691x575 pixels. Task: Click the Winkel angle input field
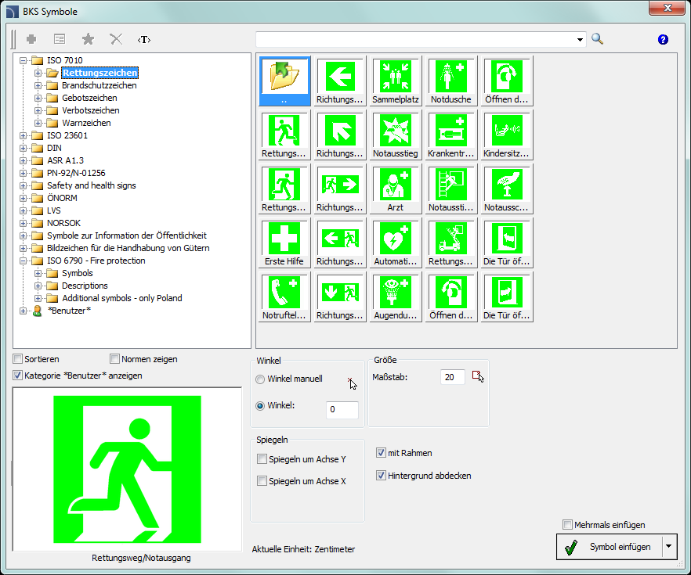[342, 409]
